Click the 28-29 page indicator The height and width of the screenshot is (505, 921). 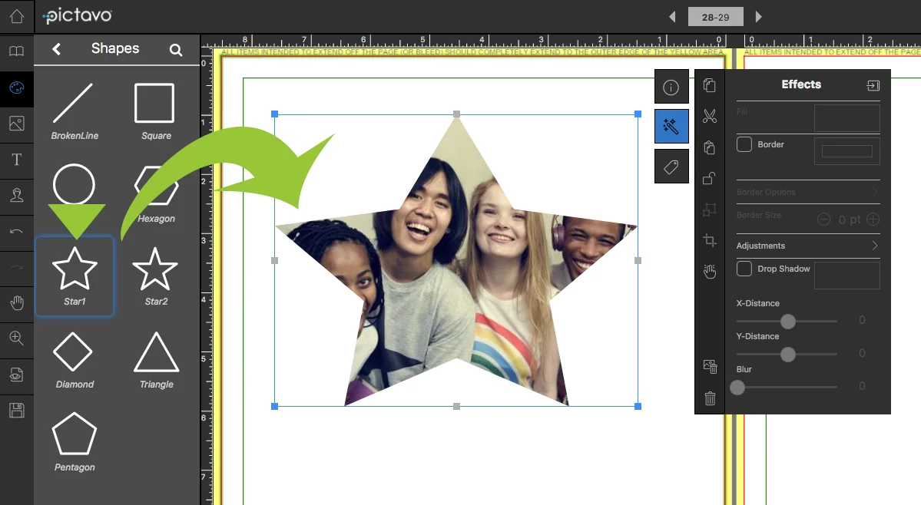coord(715,17)
